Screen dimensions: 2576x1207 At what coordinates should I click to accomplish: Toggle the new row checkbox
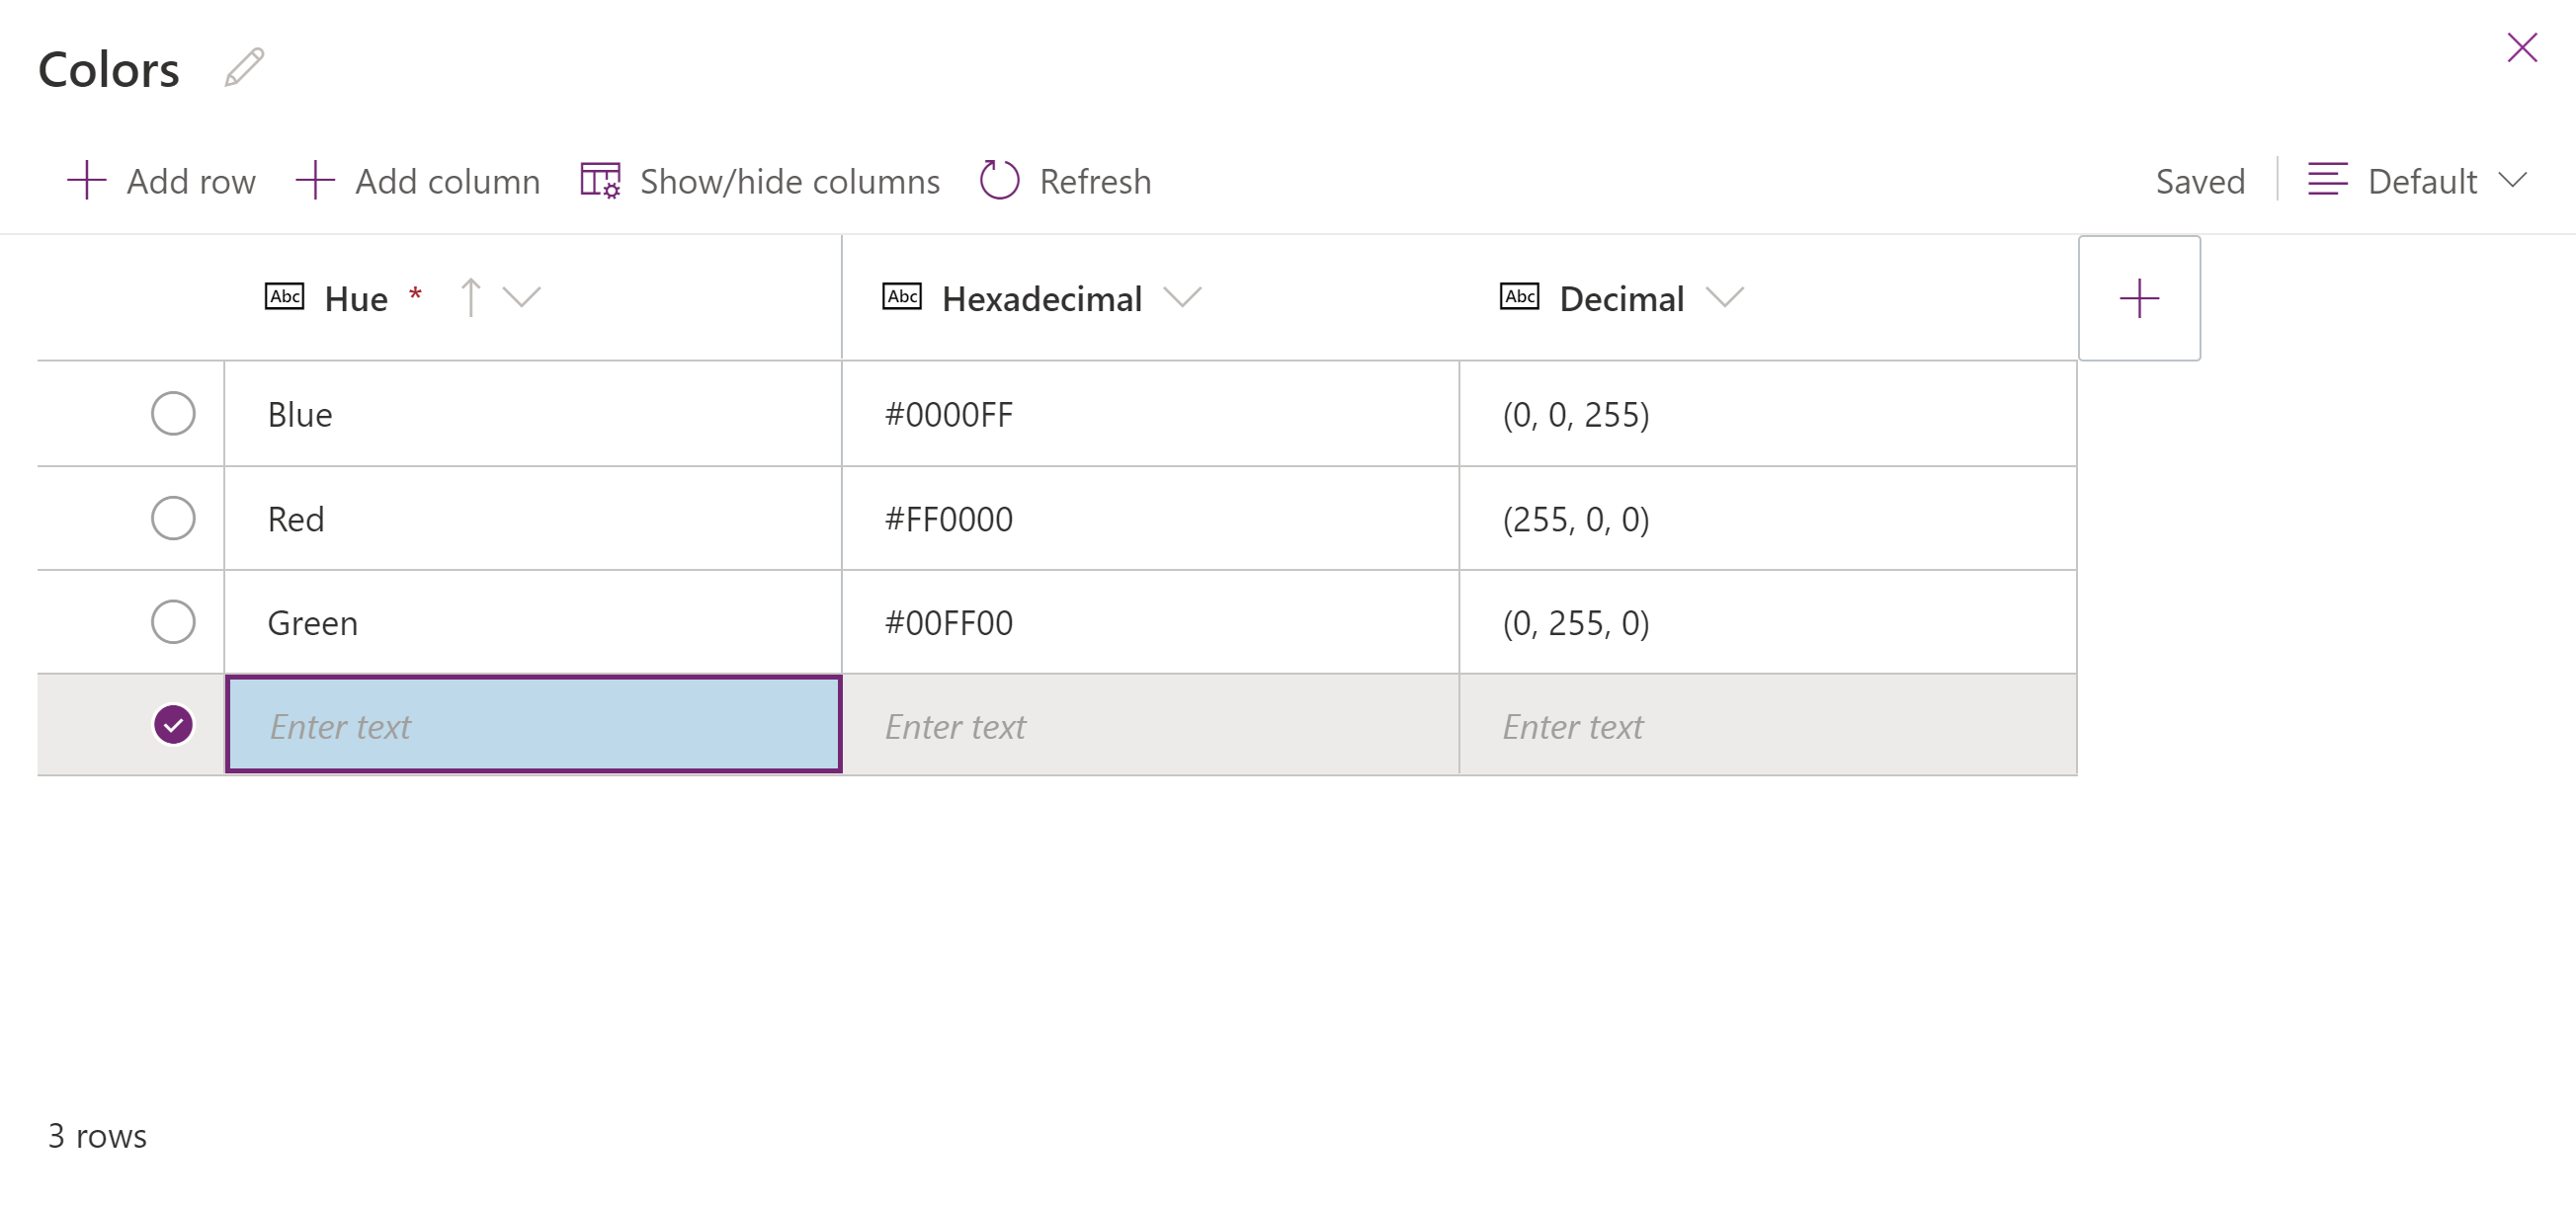pos(173,724)
